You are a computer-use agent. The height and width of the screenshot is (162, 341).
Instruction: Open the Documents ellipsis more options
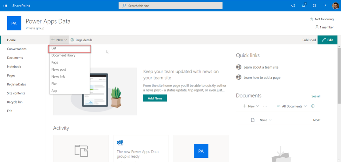click(265, 106)
